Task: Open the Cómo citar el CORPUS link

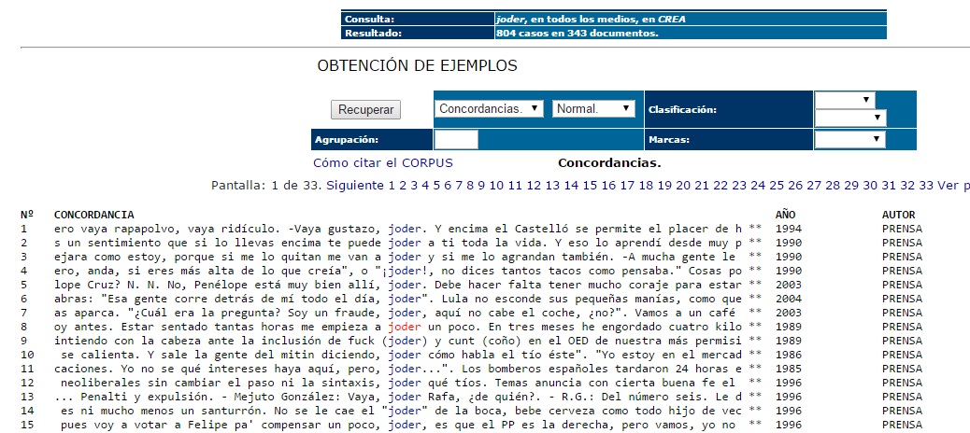Action: pyautogui.click(x=382, y=162)
